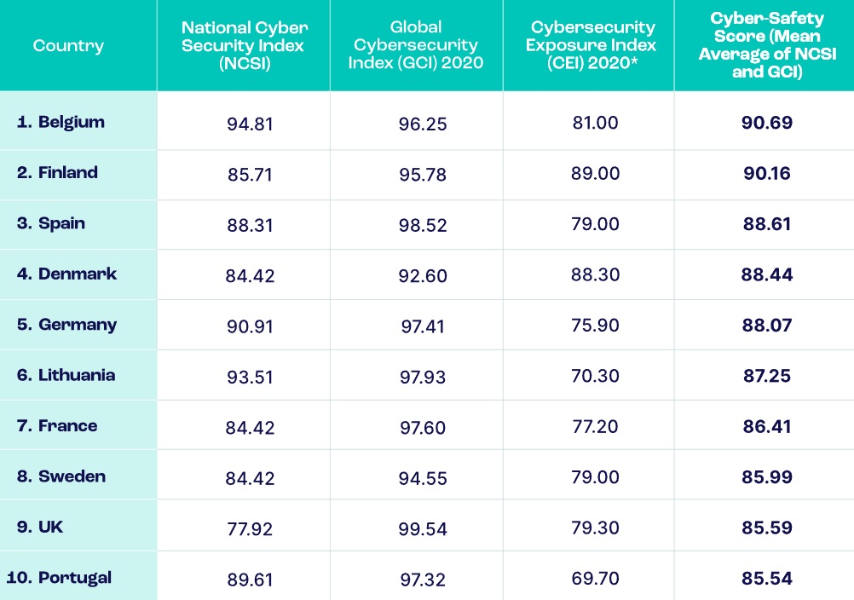Select the Sweden row label
The width and height of the screenshot is (854, 600).
pos(62,476)
